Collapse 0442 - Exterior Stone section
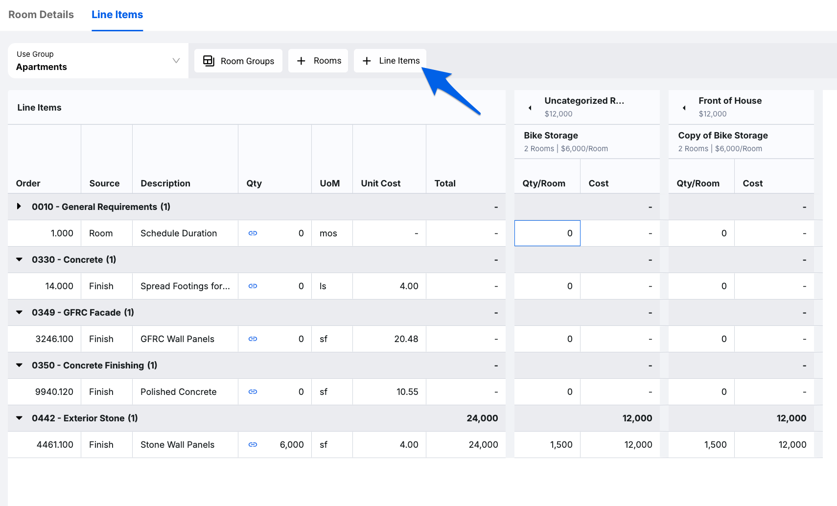 point(19,418)
